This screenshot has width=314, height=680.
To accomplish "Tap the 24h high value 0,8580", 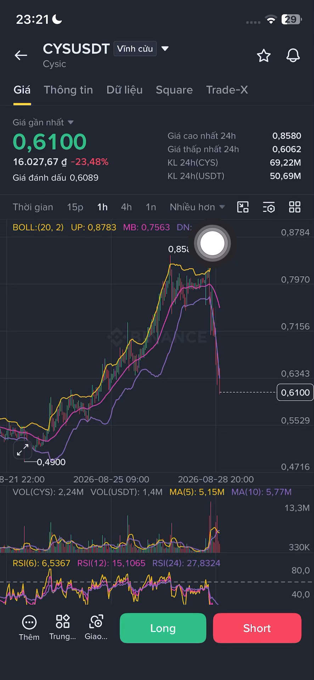I will (x=287, y=136).
